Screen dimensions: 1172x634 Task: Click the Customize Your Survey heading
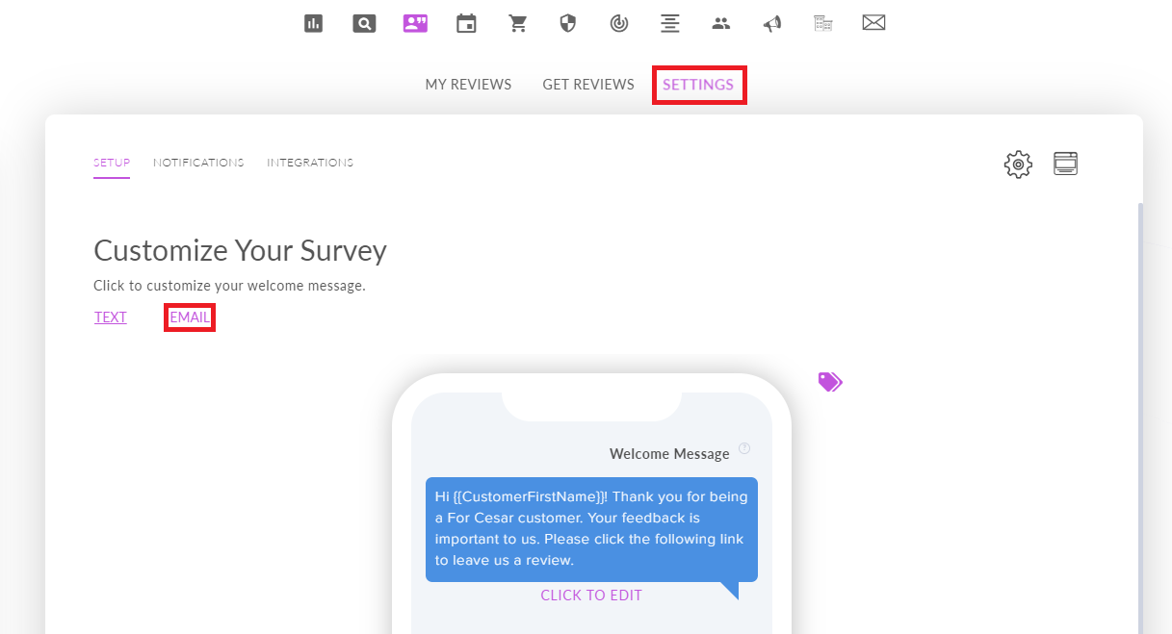pyautogui.click(x=240, y=250)
